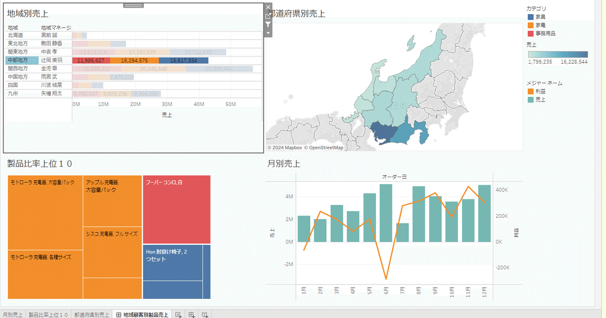Viewport: 606px width, 318px height.
Task: Click orange bar segment 15,294,575
Action: (x=134, y=61)
